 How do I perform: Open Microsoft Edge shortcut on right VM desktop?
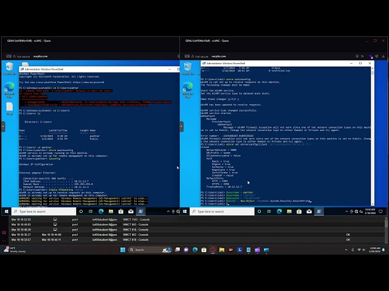point(188,90)
